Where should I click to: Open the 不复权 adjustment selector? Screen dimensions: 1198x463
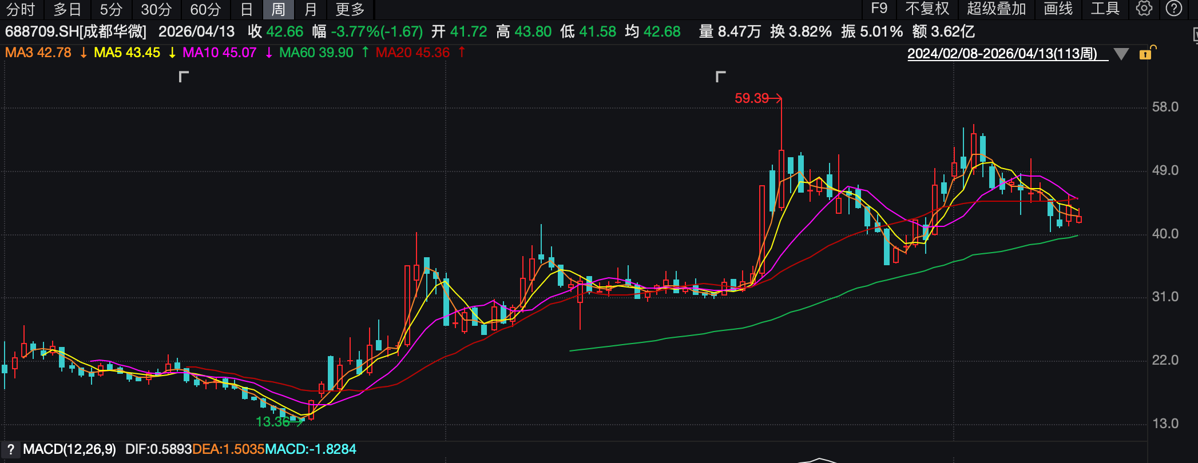coord(927,9)
